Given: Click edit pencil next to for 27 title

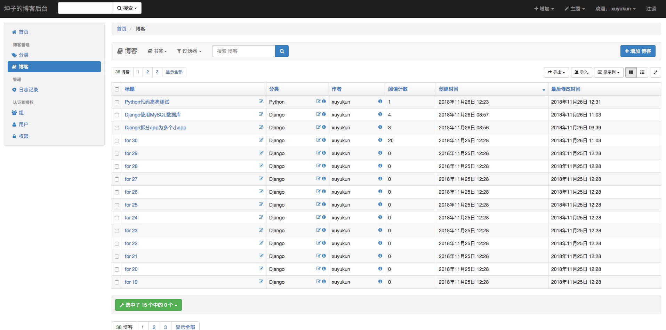Looking at the screenshot, I should 261,178.
